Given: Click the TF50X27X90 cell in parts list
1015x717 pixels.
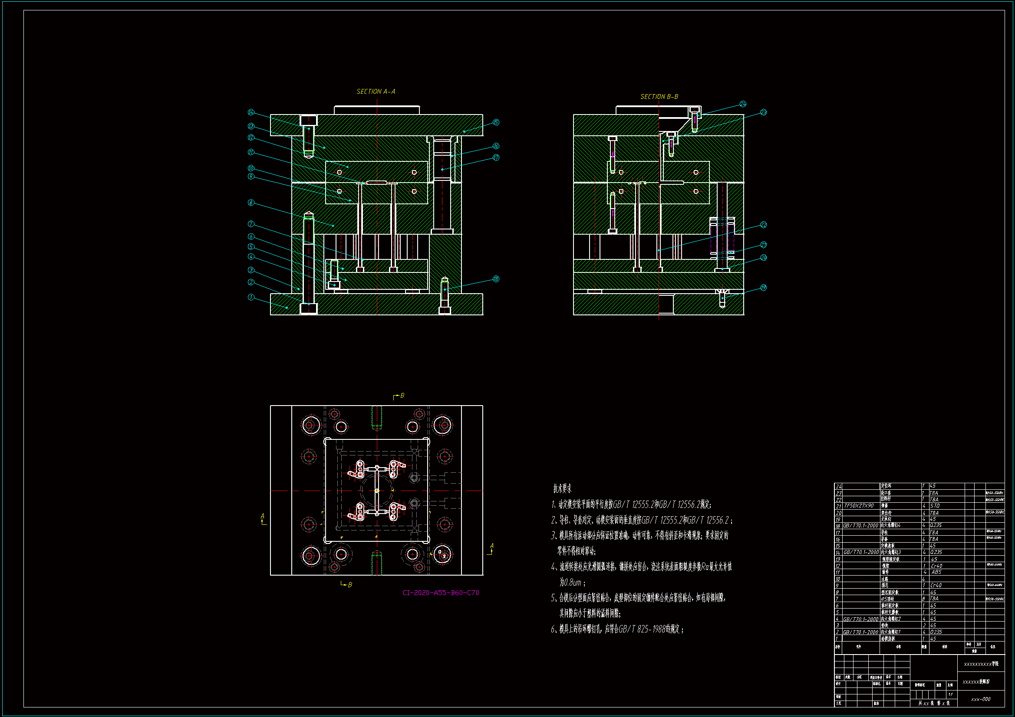Looking at the screenshot, I should 859,506.
